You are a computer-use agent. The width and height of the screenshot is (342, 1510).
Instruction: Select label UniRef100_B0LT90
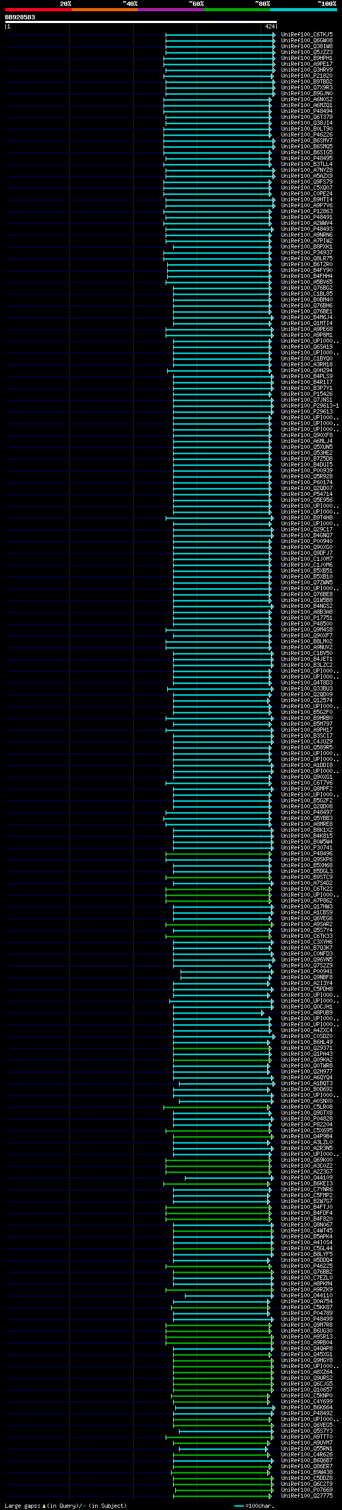pyautogui.click(x=307, y=129)
